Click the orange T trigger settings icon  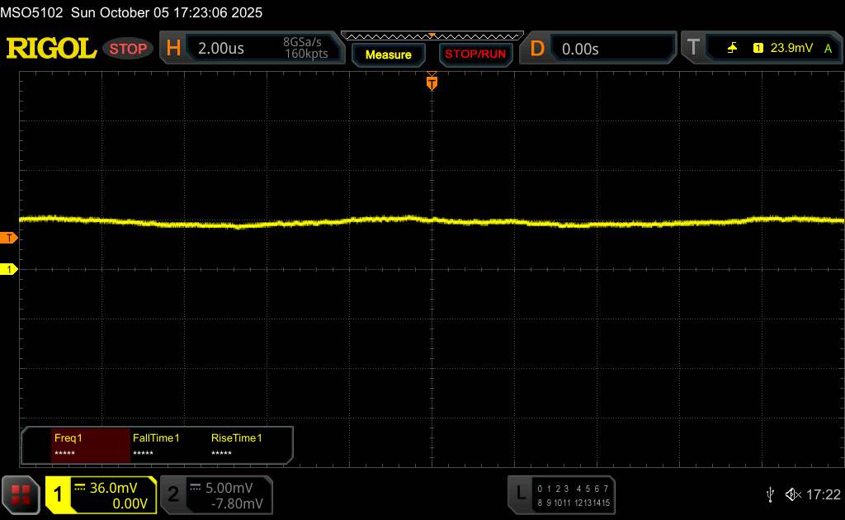692,49
